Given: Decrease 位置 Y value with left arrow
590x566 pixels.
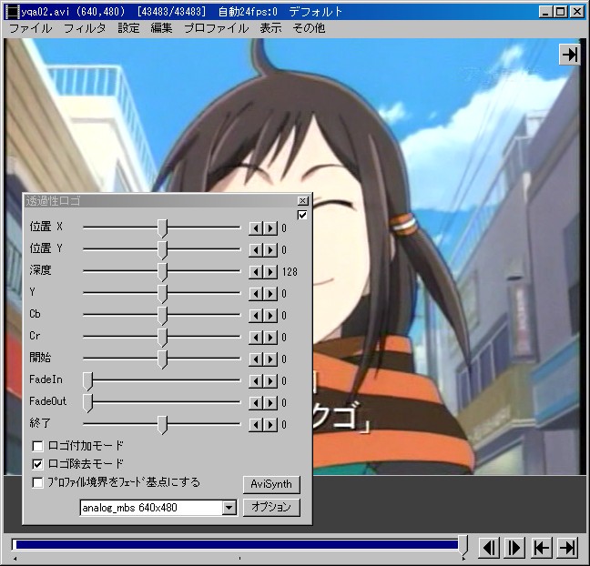Looking at the screenshot, I should click(x=256, y=249).
